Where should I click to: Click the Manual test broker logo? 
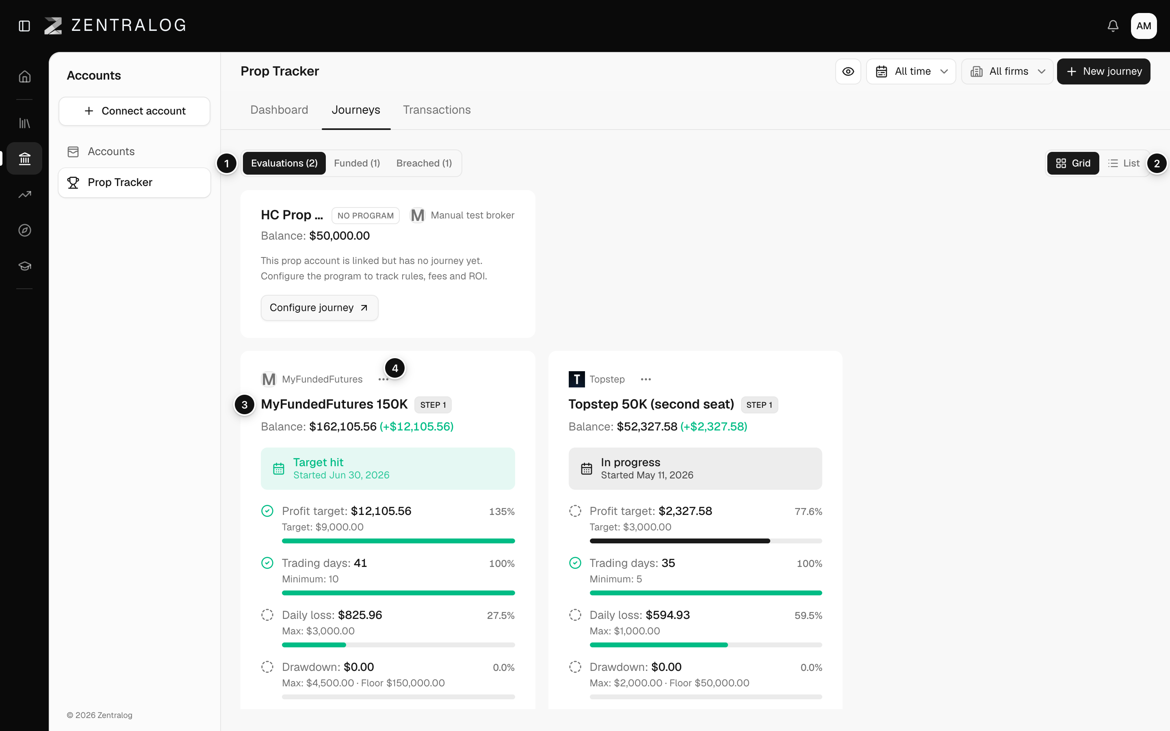click(x=417, y=215)
